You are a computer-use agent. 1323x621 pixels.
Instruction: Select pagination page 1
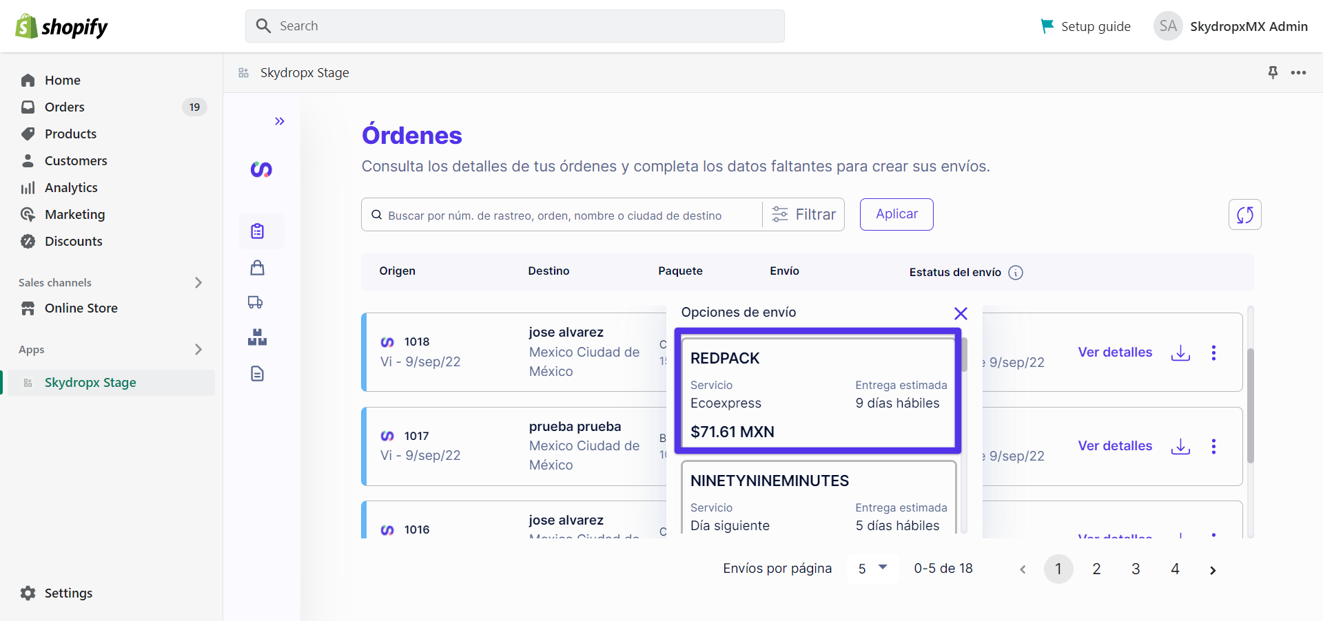pos(1058,569)
